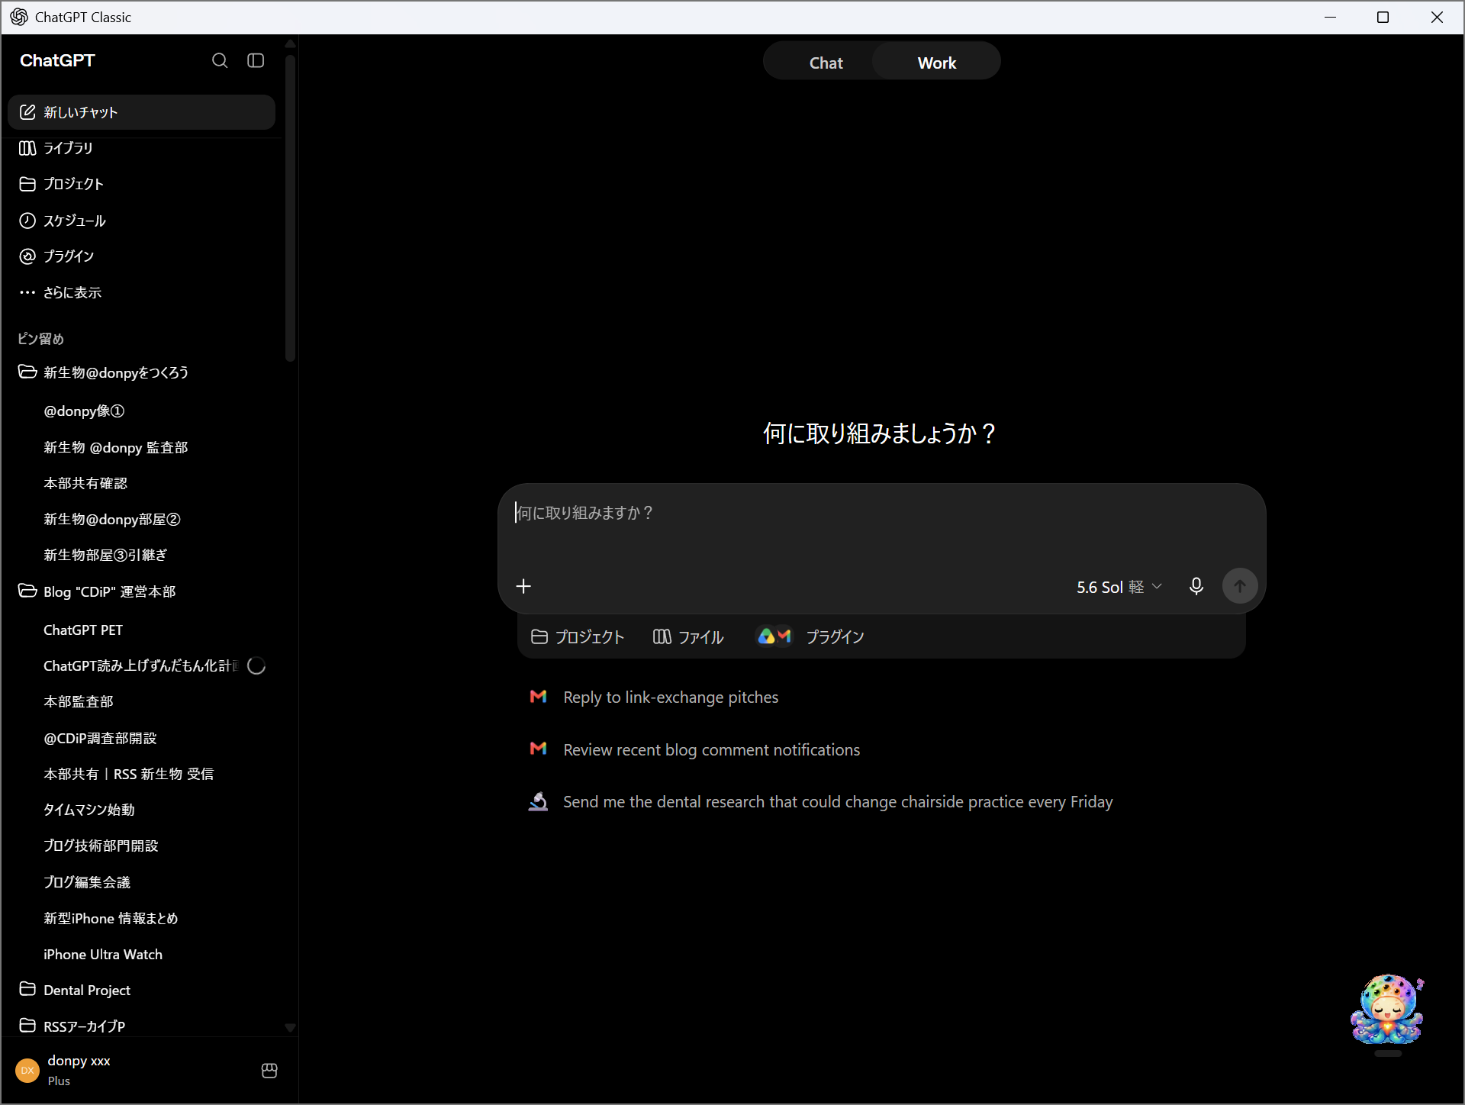Open the ライブラリ library item
The width and height of the screenshot is (1465, 1105).
[x=141, y=148]
